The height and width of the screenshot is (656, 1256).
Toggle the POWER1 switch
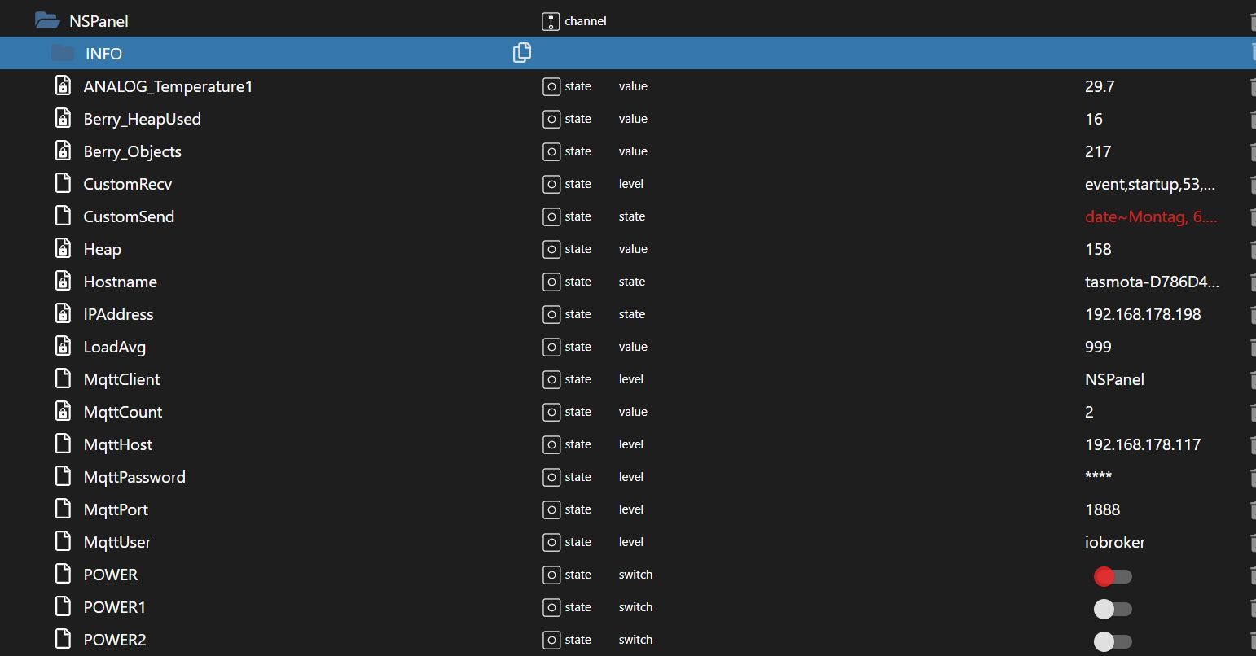click(1113, 609)
